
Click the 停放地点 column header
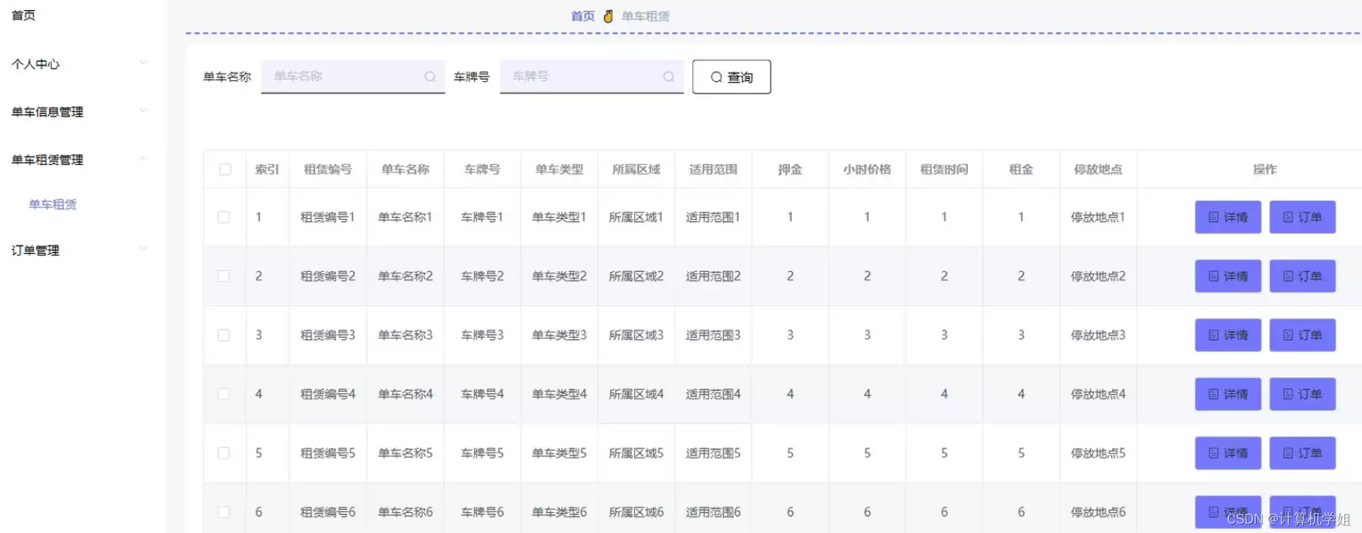(1098, 169)
